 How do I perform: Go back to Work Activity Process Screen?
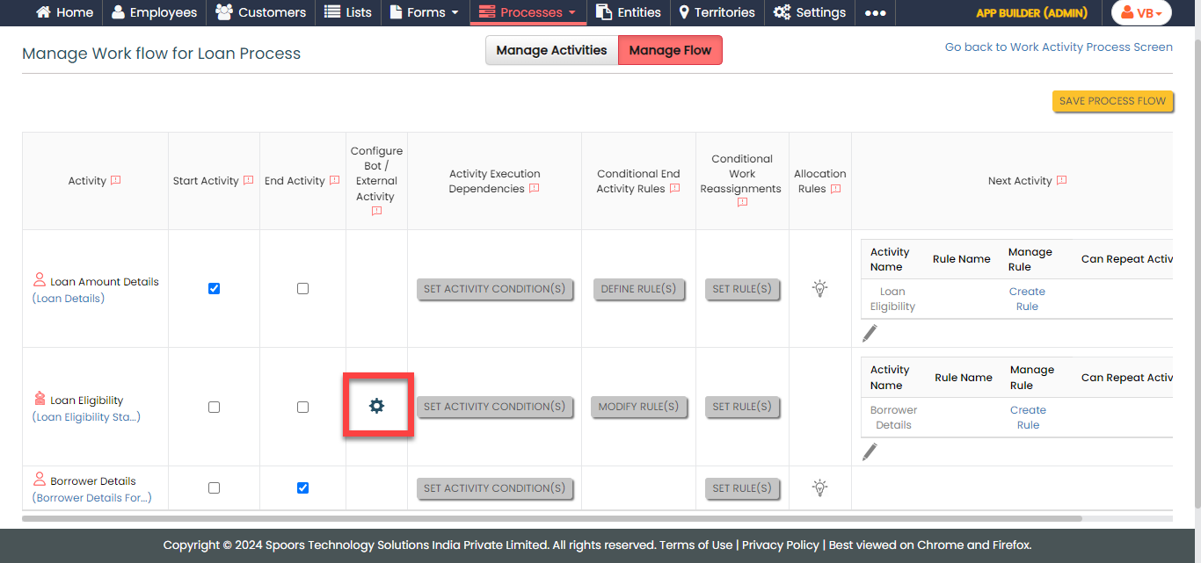click(x=1058, y=47)
